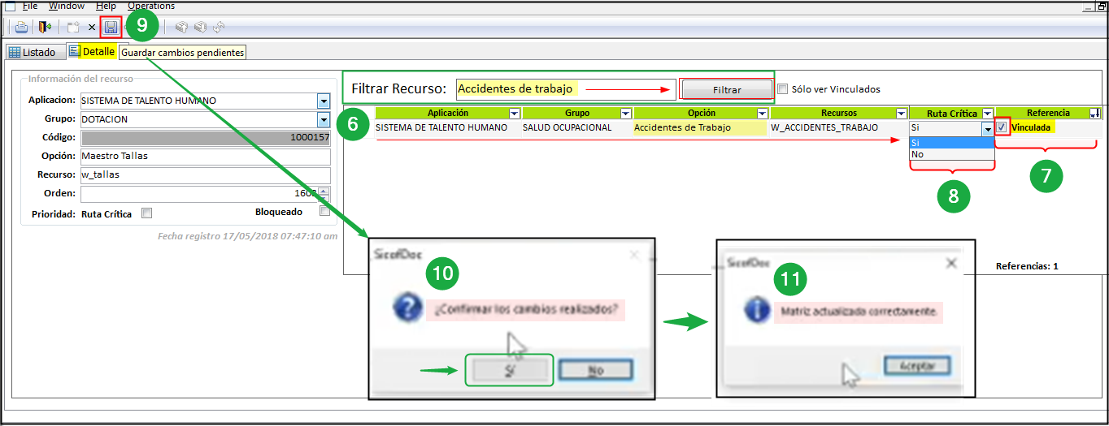Click the second grayed box toolbar icon
The height and width of the screenshot is (426, 1109).
[200, 27]
